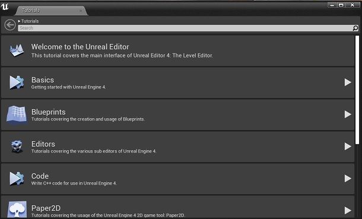This screenshot has height=219, width=362.
Task: Click the Code category gear-play icon
Action: [17, 179]
